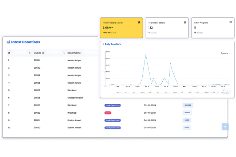236x157 pixels.
Task: Click the 60.00 amount in invoice 20520 row
Action: point(187,128)
